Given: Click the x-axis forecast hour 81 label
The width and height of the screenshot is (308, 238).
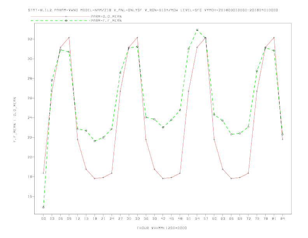Looking at the screenshot, I should pyautogui.click(x=274, y=219).
